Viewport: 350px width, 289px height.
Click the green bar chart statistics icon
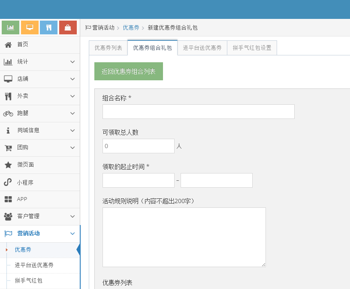[x=10, y=27]
